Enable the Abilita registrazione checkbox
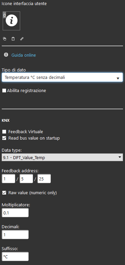This screenshot has width=125, height=265. pos(4,91)
